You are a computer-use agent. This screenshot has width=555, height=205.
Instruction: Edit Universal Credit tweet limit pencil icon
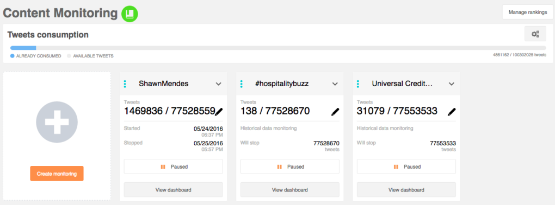coord(451,112)
